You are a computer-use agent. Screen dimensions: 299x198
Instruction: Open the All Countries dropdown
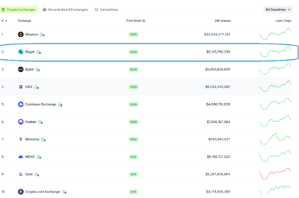click(278, 9)
